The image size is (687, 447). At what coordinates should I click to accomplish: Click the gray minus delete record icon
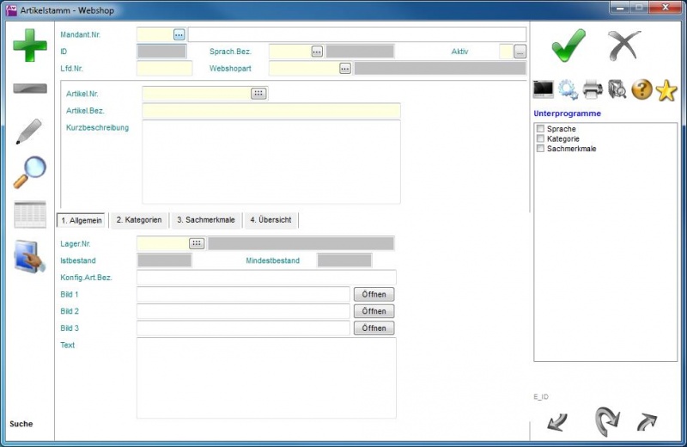pos(30,89)
